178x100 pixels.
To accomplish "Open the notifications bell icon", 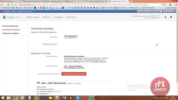I will 171,17.
